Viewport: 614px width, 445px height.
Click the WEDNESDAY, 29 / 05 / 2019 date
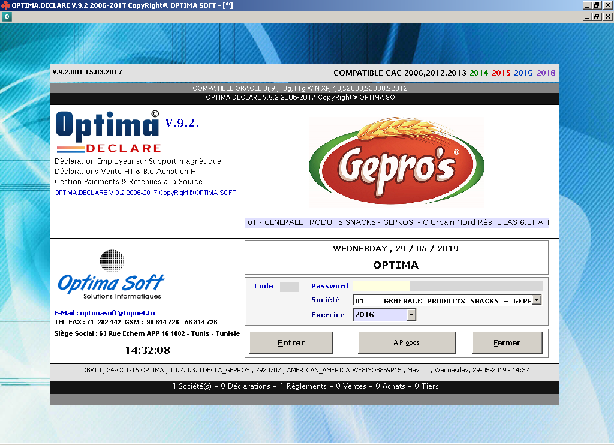[x=396, y=249]
